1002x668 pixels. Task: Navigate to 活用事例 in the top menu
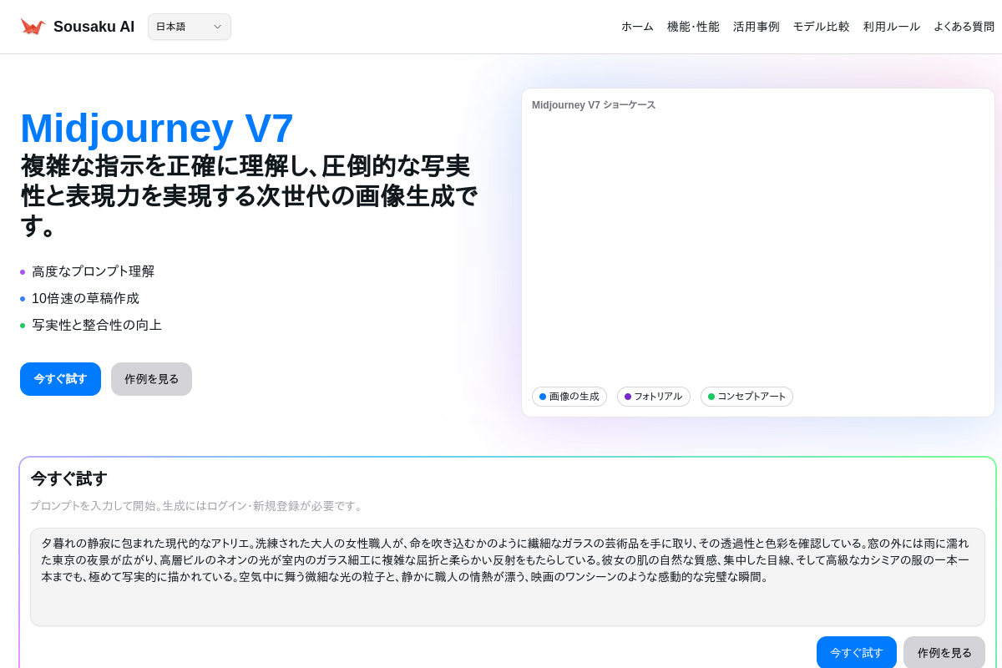(x=756, y=27)
